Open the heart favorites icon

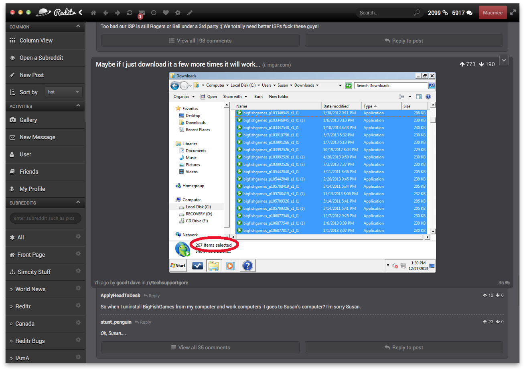[166, 13]
